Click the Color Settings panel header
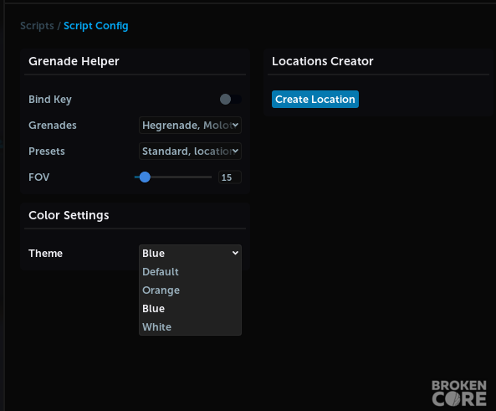The image size is (496, 411). [69, 215]
